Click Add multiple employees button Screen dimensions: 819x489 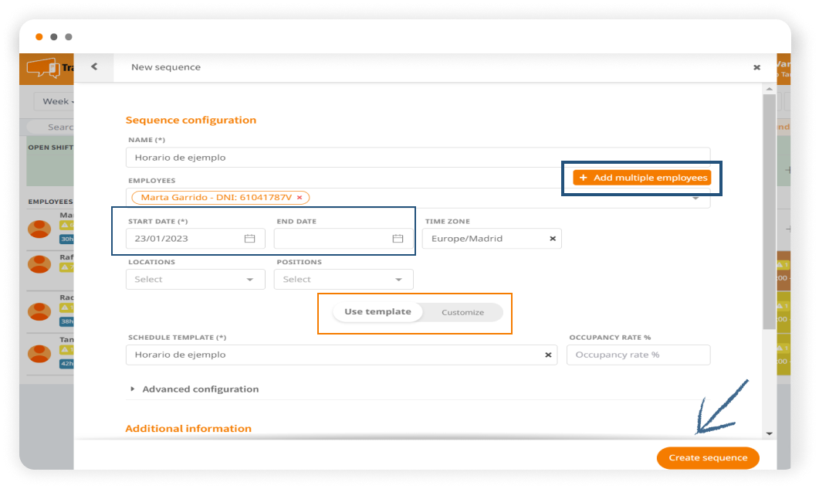point(642,178)
